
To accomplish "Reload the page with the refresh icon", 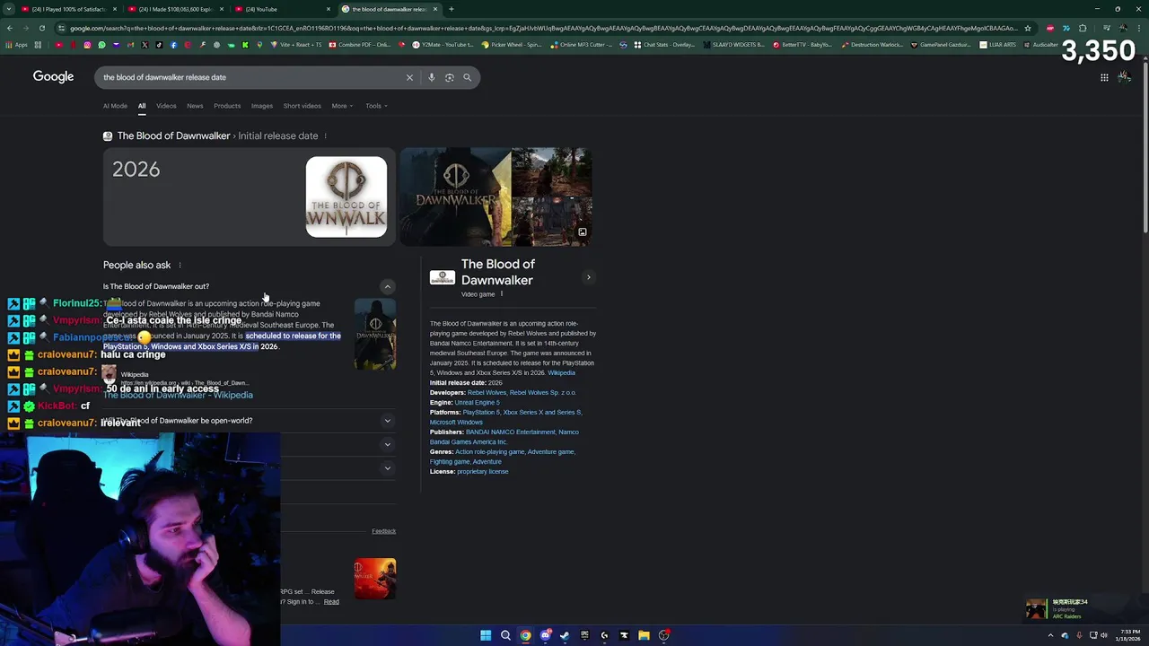I will (41, 28).
